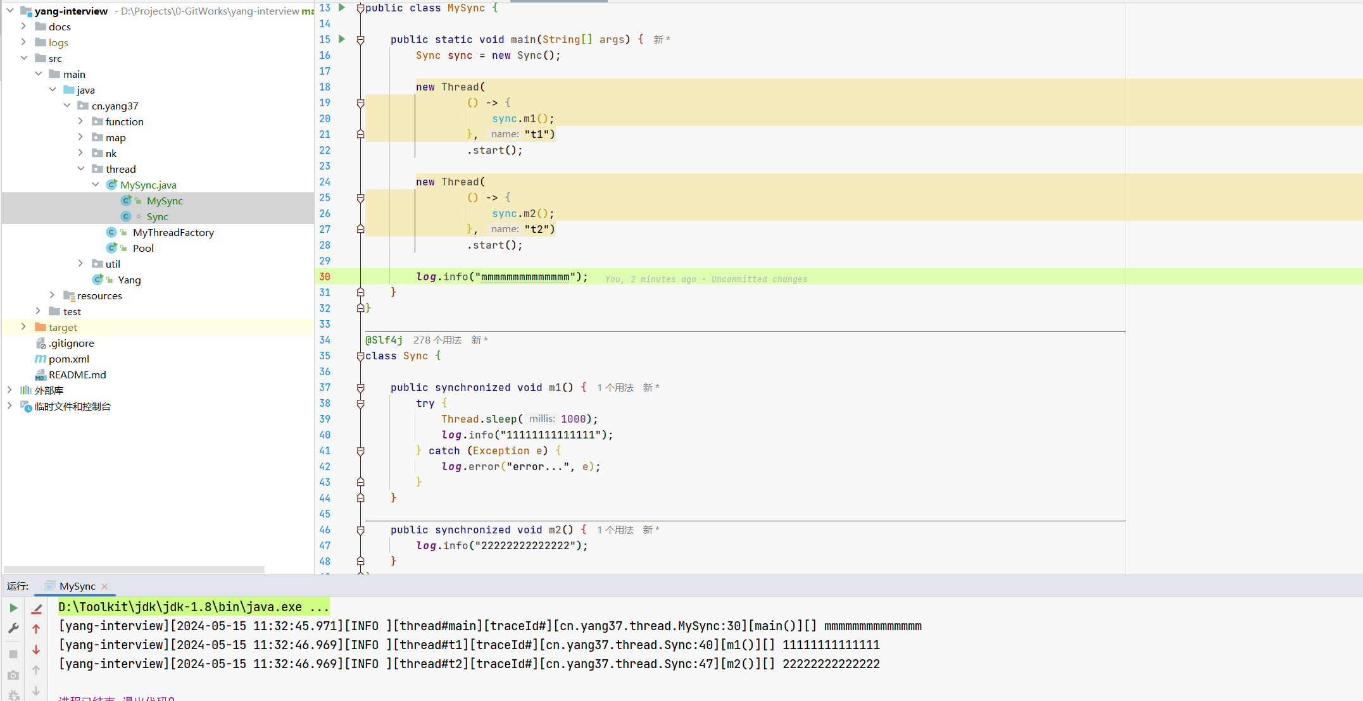1363x701 pixels.
Task: Click the 'You, 2 minutes ago' blame annotation
Action: click(x=706, y=279)
